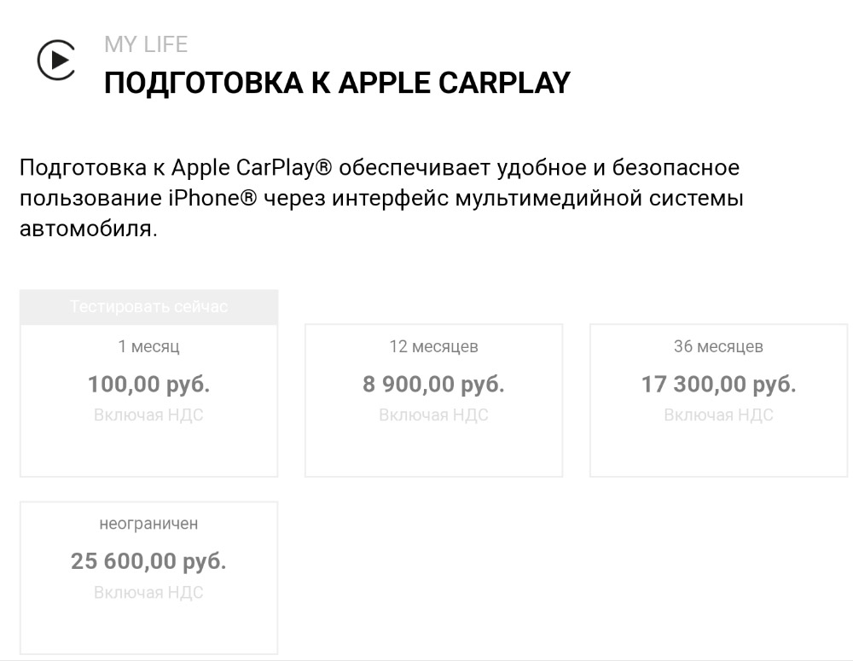Click the 25 600,00 руб. price
853x661 pixels.
[148, 561]
